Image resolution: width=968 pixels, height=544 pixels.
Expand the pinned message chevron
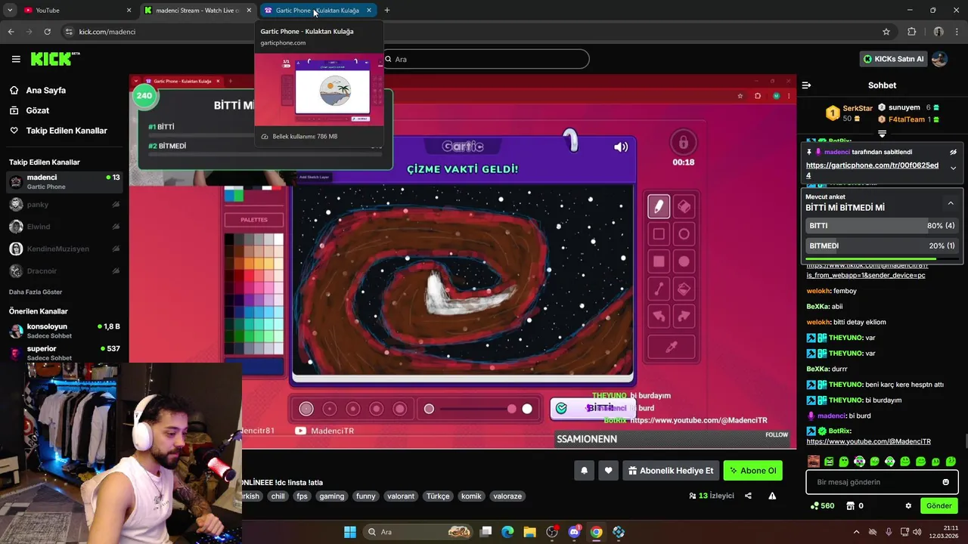click(x=953, y=168)
